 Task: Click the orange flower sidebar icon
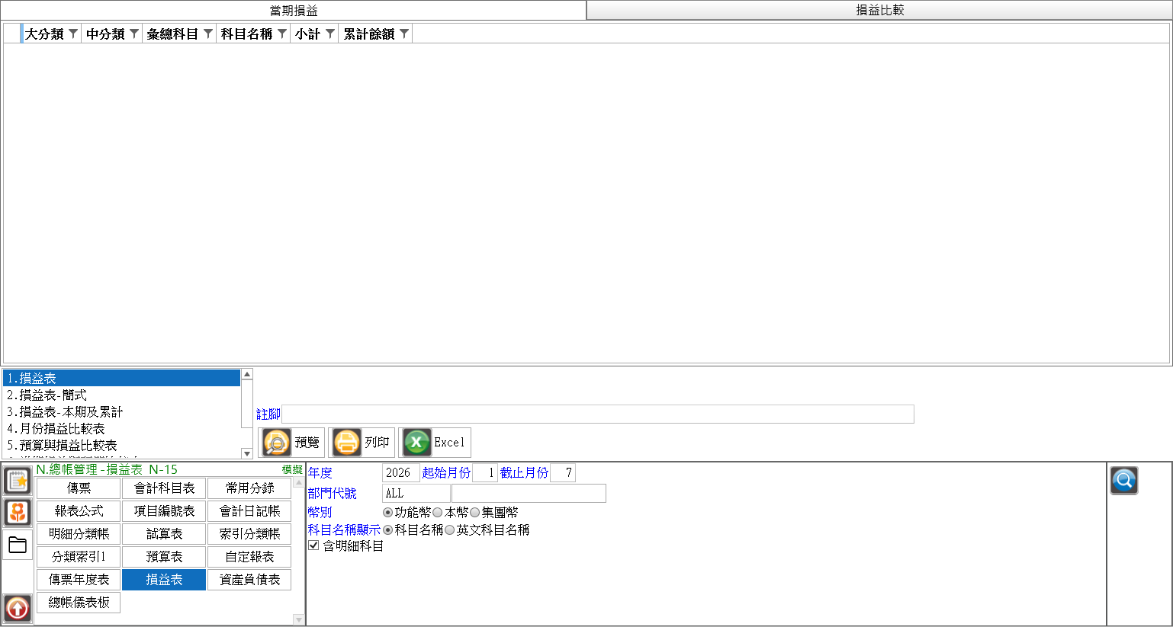(18, 512)
